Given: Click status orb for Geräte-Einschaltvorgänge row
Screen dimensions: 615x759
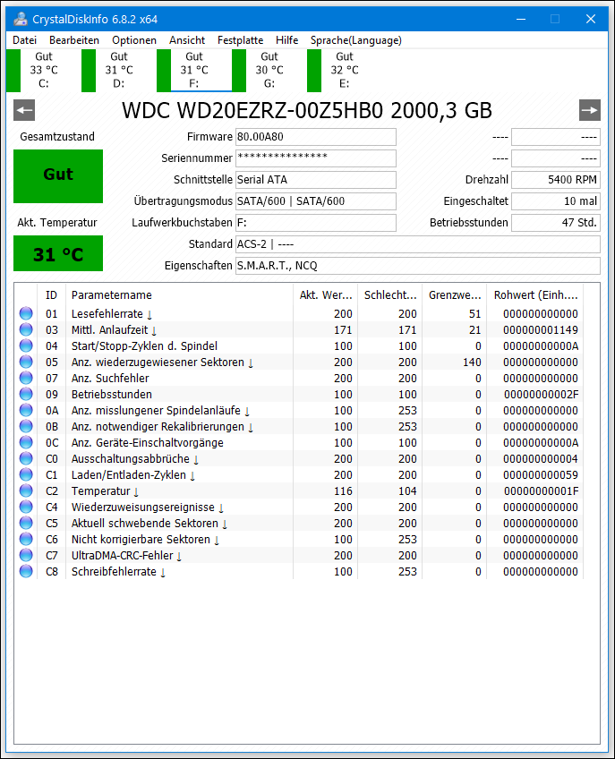Looking at the screenshot, I should tap(26, 442).
